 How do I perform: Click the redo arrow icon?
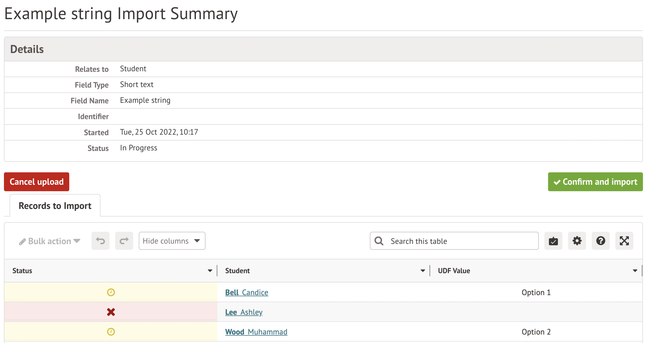coord(124,241)
